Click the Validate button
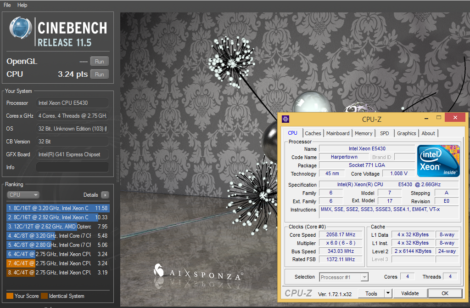 pyautogui.click(x=410, y=293)
